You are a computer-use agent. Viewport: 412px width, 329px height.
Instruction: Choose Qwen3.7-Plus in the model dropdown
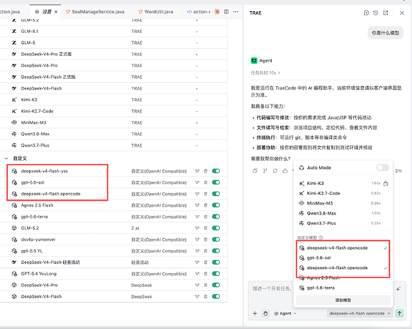[x=343, y=223]
